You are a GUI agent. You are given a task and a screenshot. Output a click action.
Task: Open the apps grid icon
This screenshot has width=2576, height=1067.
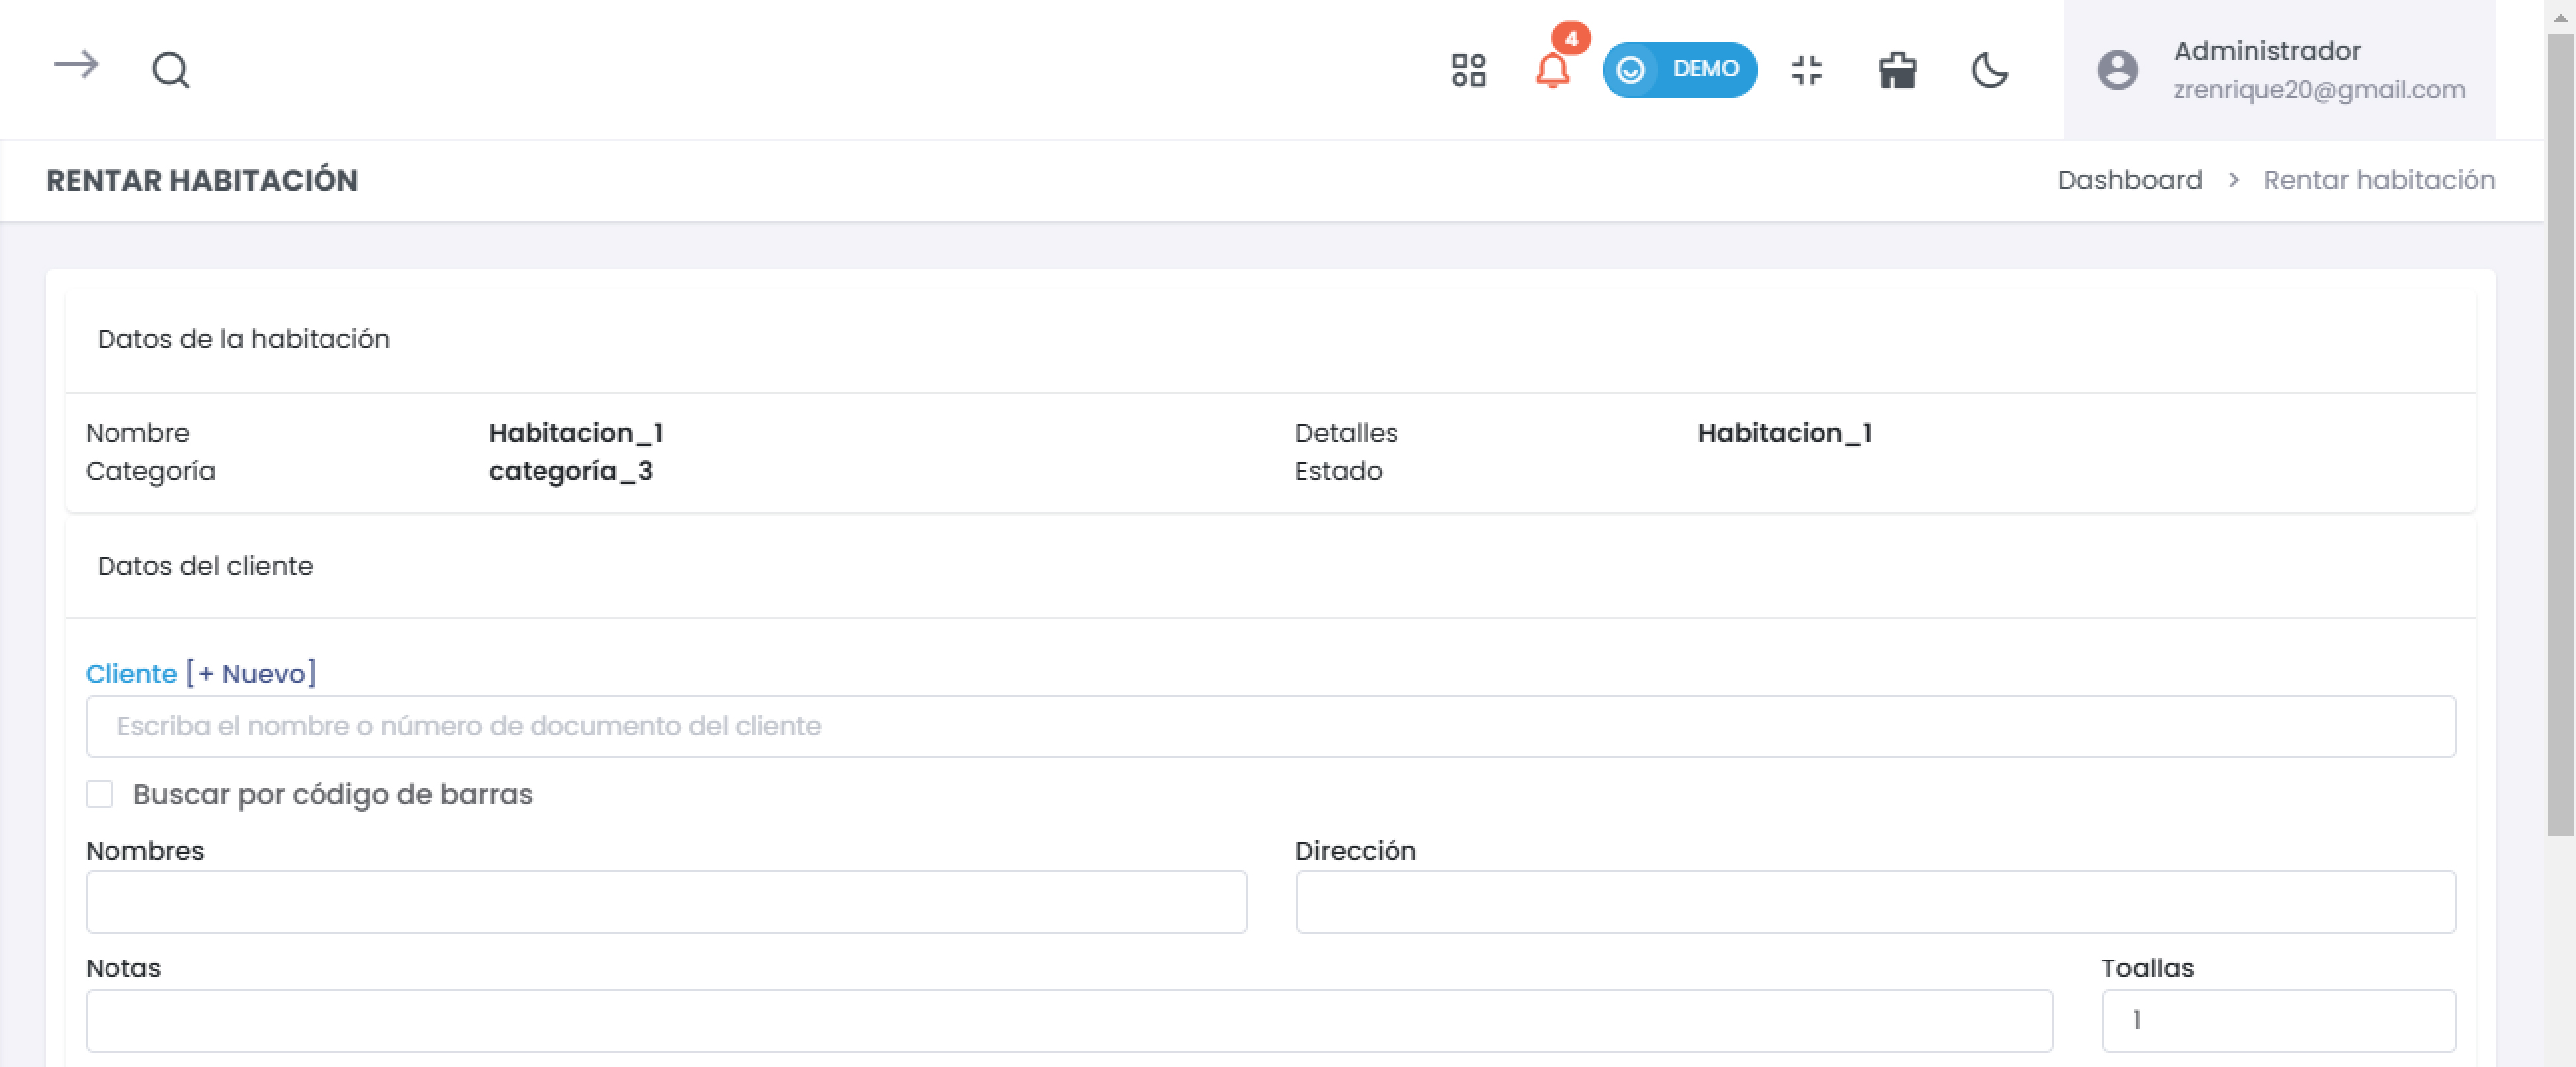point(1468,70)
